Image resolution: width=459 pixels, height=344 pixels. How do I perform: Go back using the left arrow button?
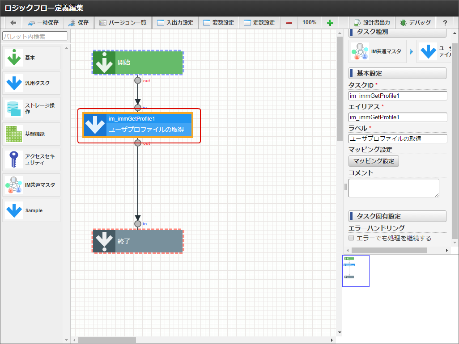tap(13, 22)
